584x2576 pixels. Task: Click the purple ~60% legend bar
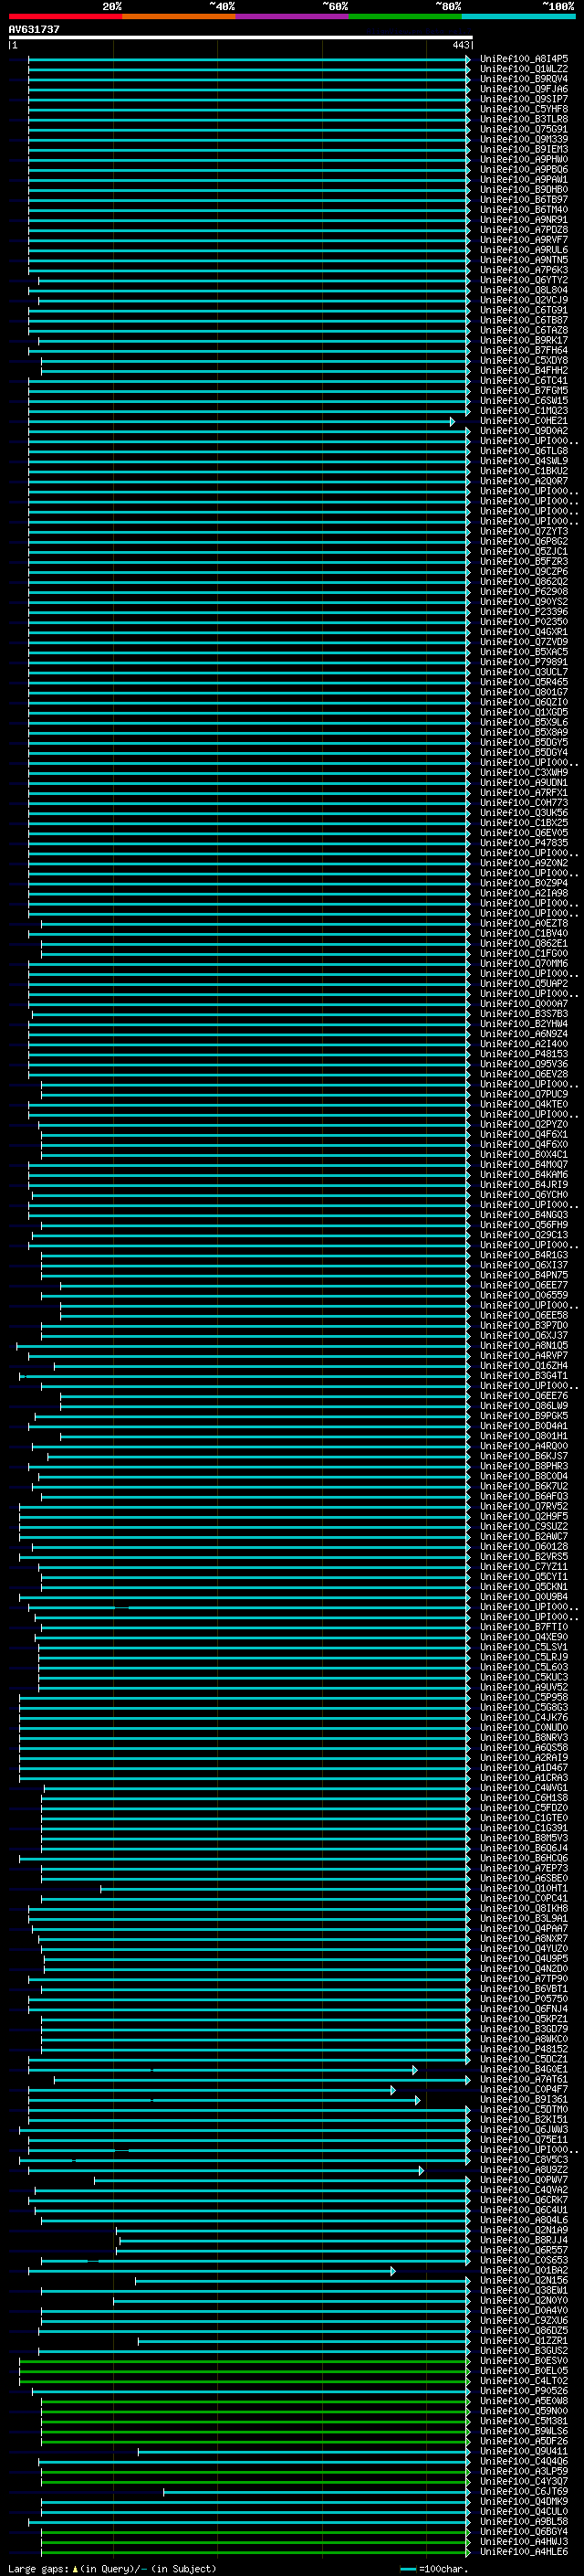293,16
